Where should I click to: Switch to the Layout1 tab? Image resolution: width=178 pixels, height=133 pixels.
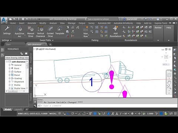pos(18,109)
